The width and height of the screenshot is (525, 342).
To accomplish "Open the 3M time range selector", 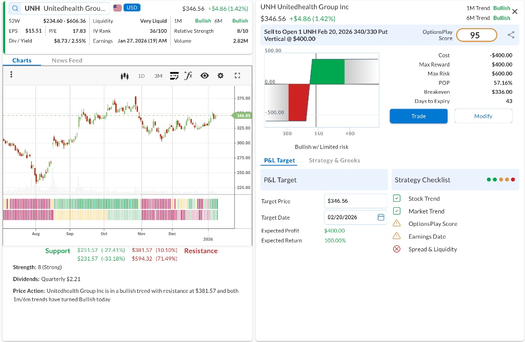I will tap(158, 76).
